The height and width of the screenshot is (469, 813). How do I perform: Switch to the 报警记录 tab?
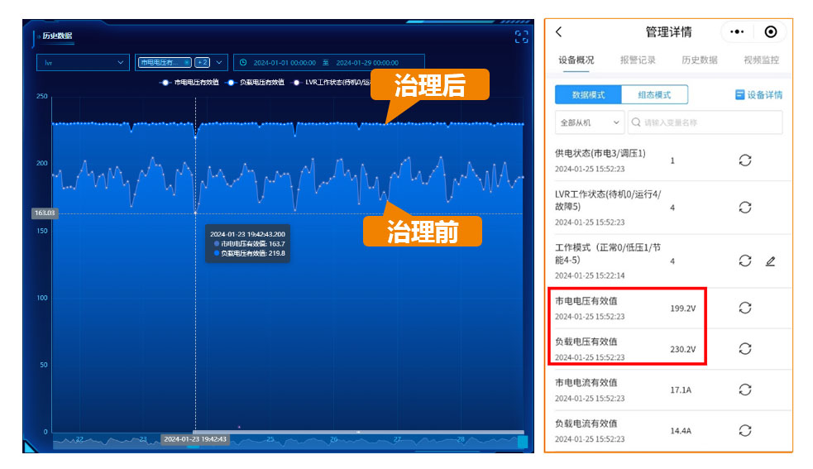tap(638, 60)
